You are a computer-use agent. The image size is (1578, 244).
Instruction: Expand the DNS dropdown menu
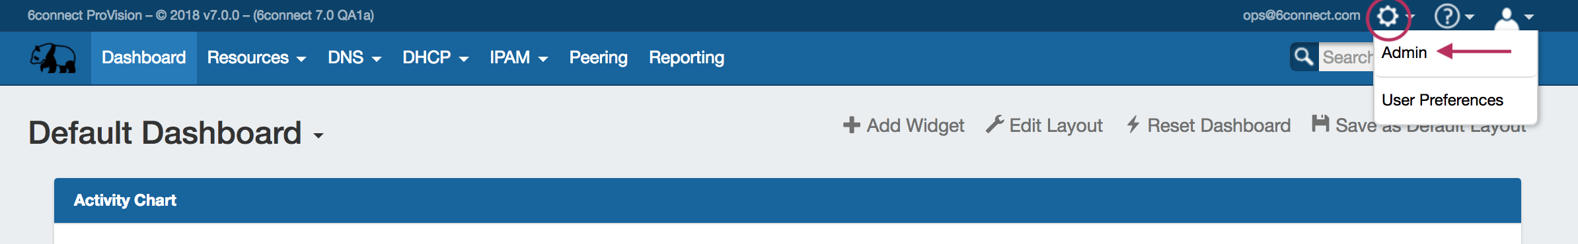tap(354, 58)
